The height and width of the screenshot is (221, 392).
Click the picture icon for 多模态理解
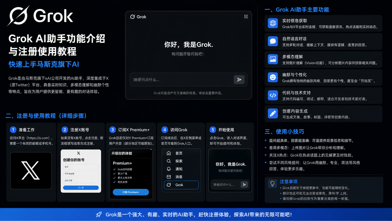[x=273, y=59]
